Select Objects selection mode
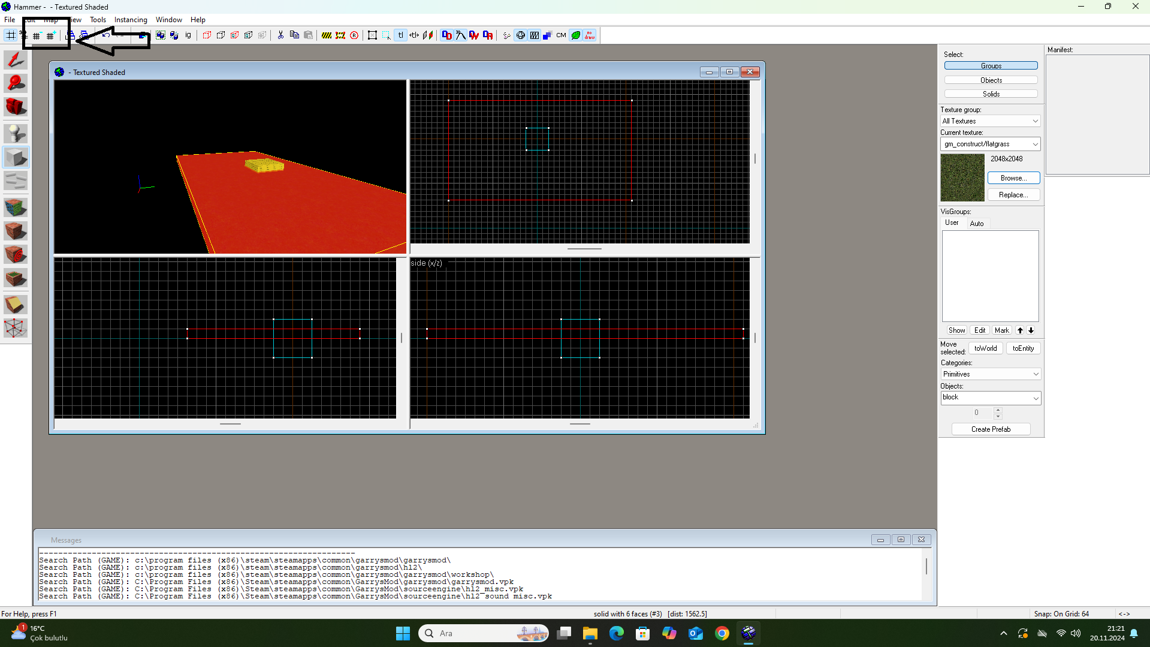 [x=991, y=80]
